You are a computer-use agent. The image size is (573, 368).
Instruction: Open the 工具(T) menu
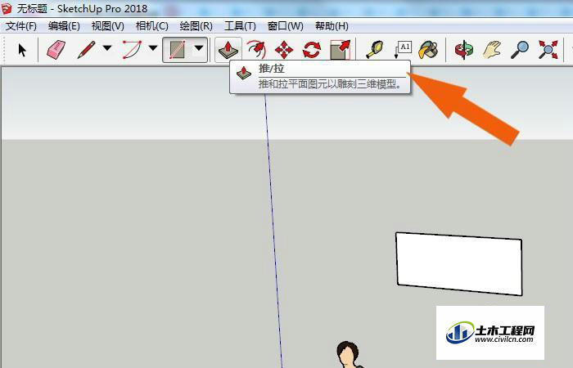pos(240,26)
